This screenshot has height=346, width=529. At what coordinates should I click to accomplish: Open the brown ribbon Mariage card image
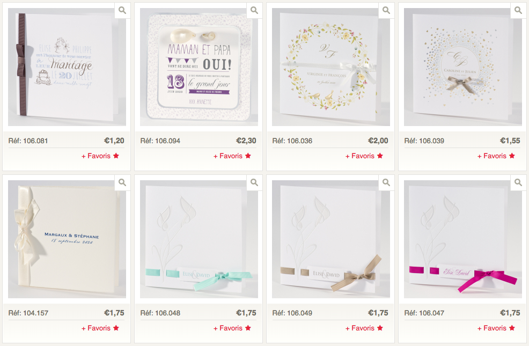pyautogui.click(x=67, y=67)
